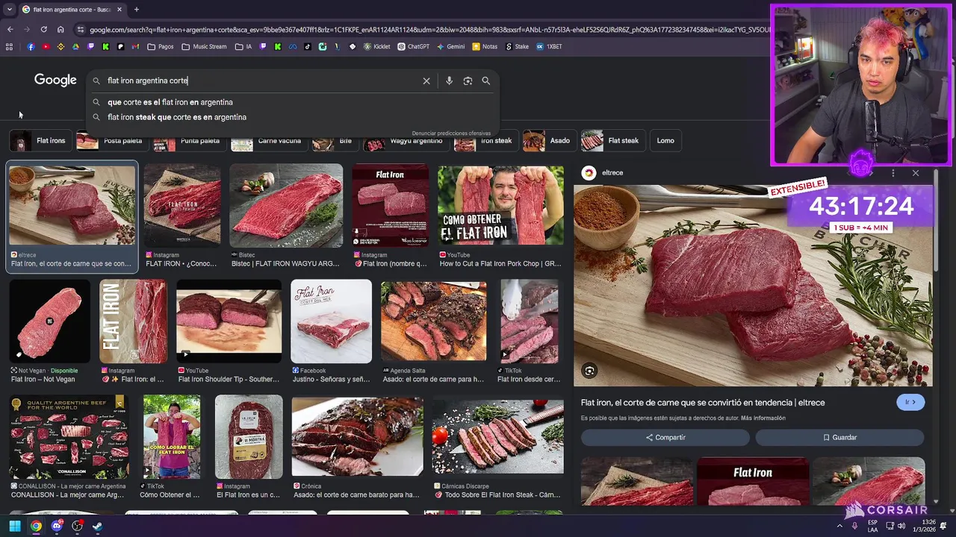Open the eltrece flat iron thumbnail result
Viewport: 956px width, 537px height.
72,206
